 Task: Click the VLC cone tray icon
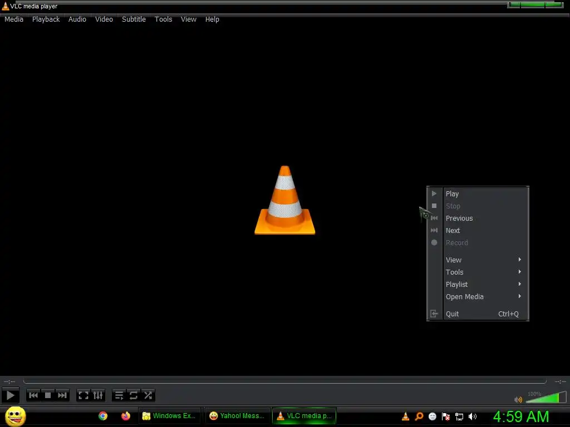(405, 416)
